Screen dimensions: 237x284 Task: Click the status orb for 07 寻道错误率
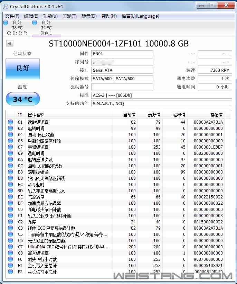10,147
